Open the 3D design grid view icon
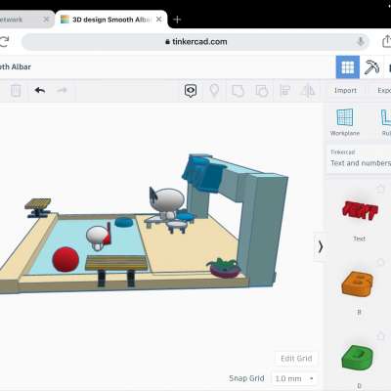The height and width of the screenshot is (391, 391). 348,67
